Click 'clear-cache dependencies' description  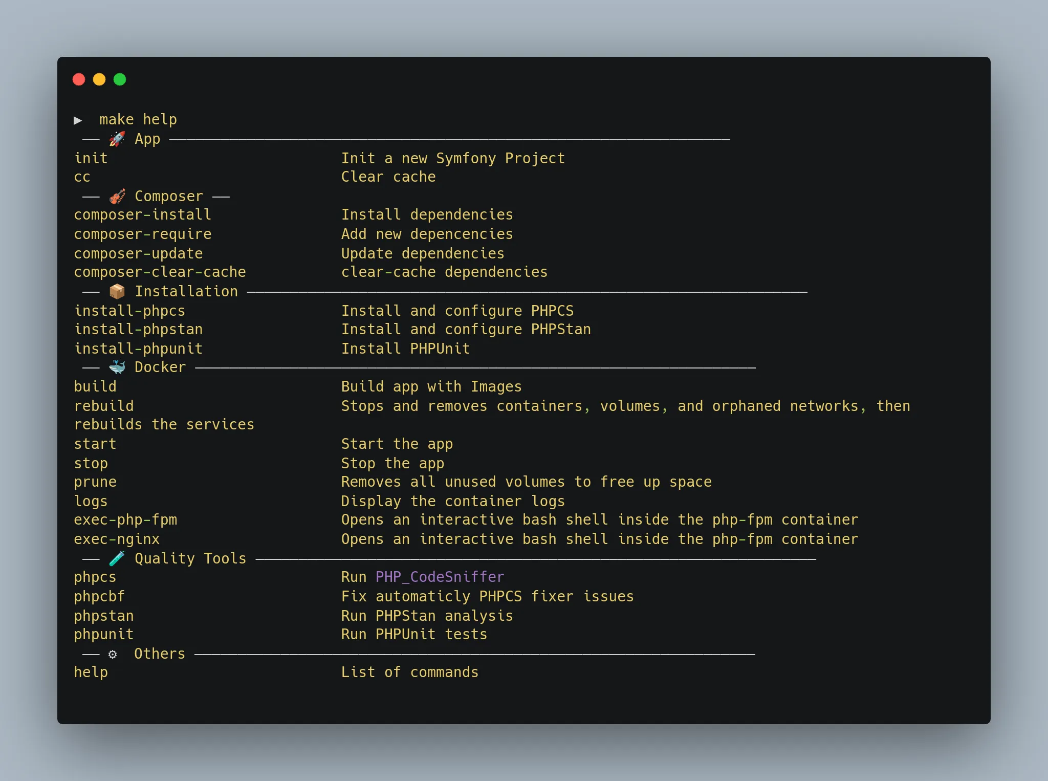[444, 272]
